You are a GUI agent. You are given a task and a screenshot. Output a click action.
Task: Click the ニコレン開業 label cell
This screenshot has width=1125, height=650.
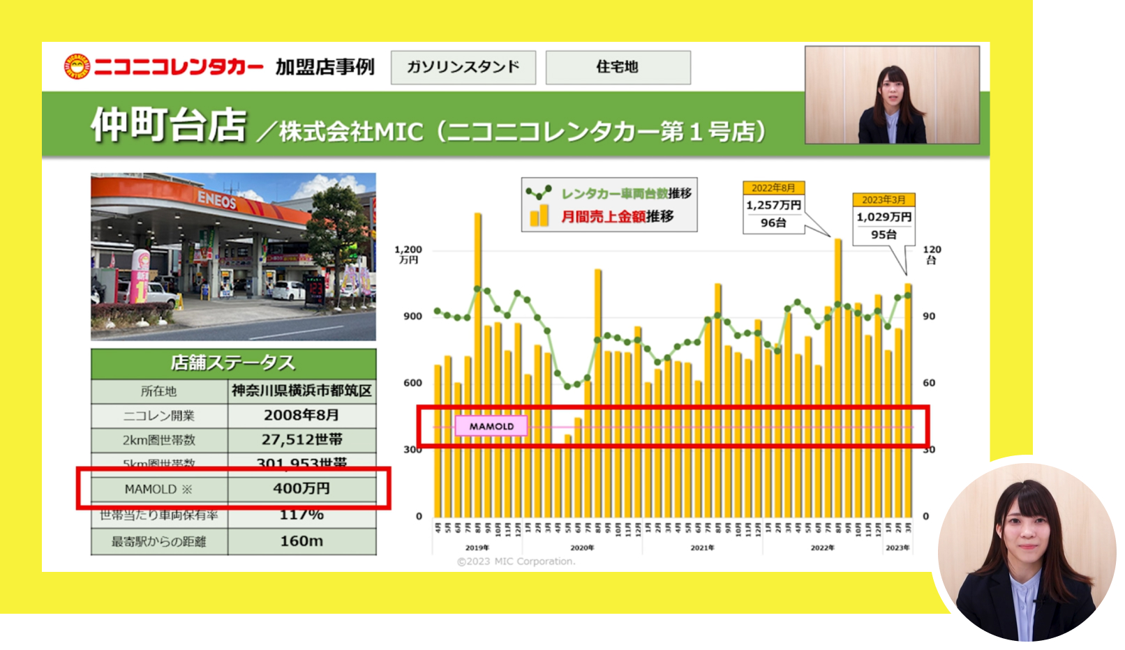coord(159,416)
